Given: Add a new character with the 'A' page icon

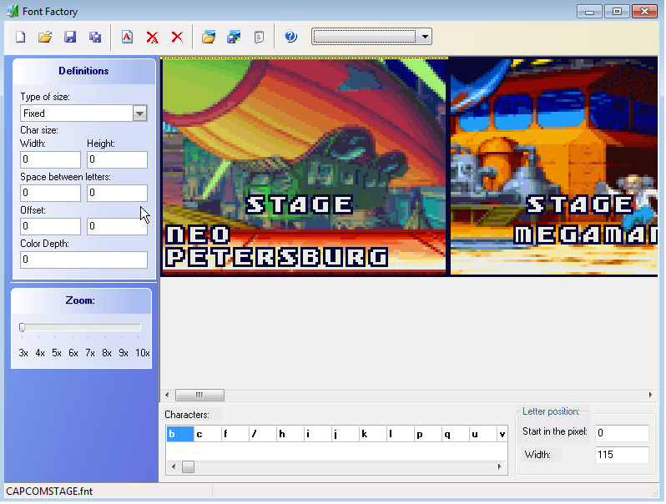Looking at the screenshot, I should (x=127, y=37).
